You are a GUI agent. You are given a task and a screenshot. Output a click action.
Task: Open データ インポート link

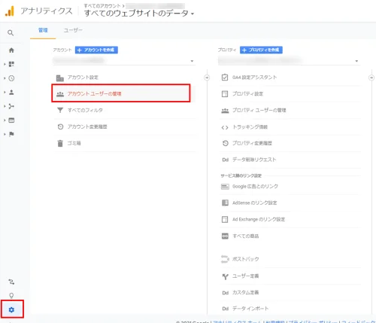click(250, 309)
